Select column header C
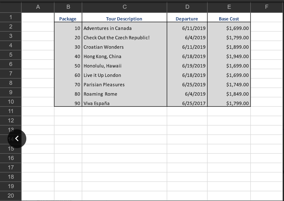 pyautogui.click(x=124, y=7)
